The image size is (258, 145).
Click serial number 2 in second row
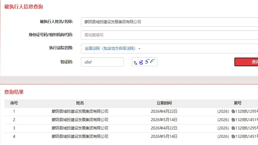click(x=14, y=120)
